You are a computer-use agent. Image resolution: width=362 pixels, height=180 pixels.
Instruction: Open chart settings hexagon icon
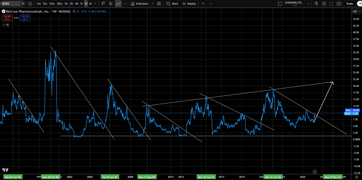pyautogui.click(x=324, y=4)
